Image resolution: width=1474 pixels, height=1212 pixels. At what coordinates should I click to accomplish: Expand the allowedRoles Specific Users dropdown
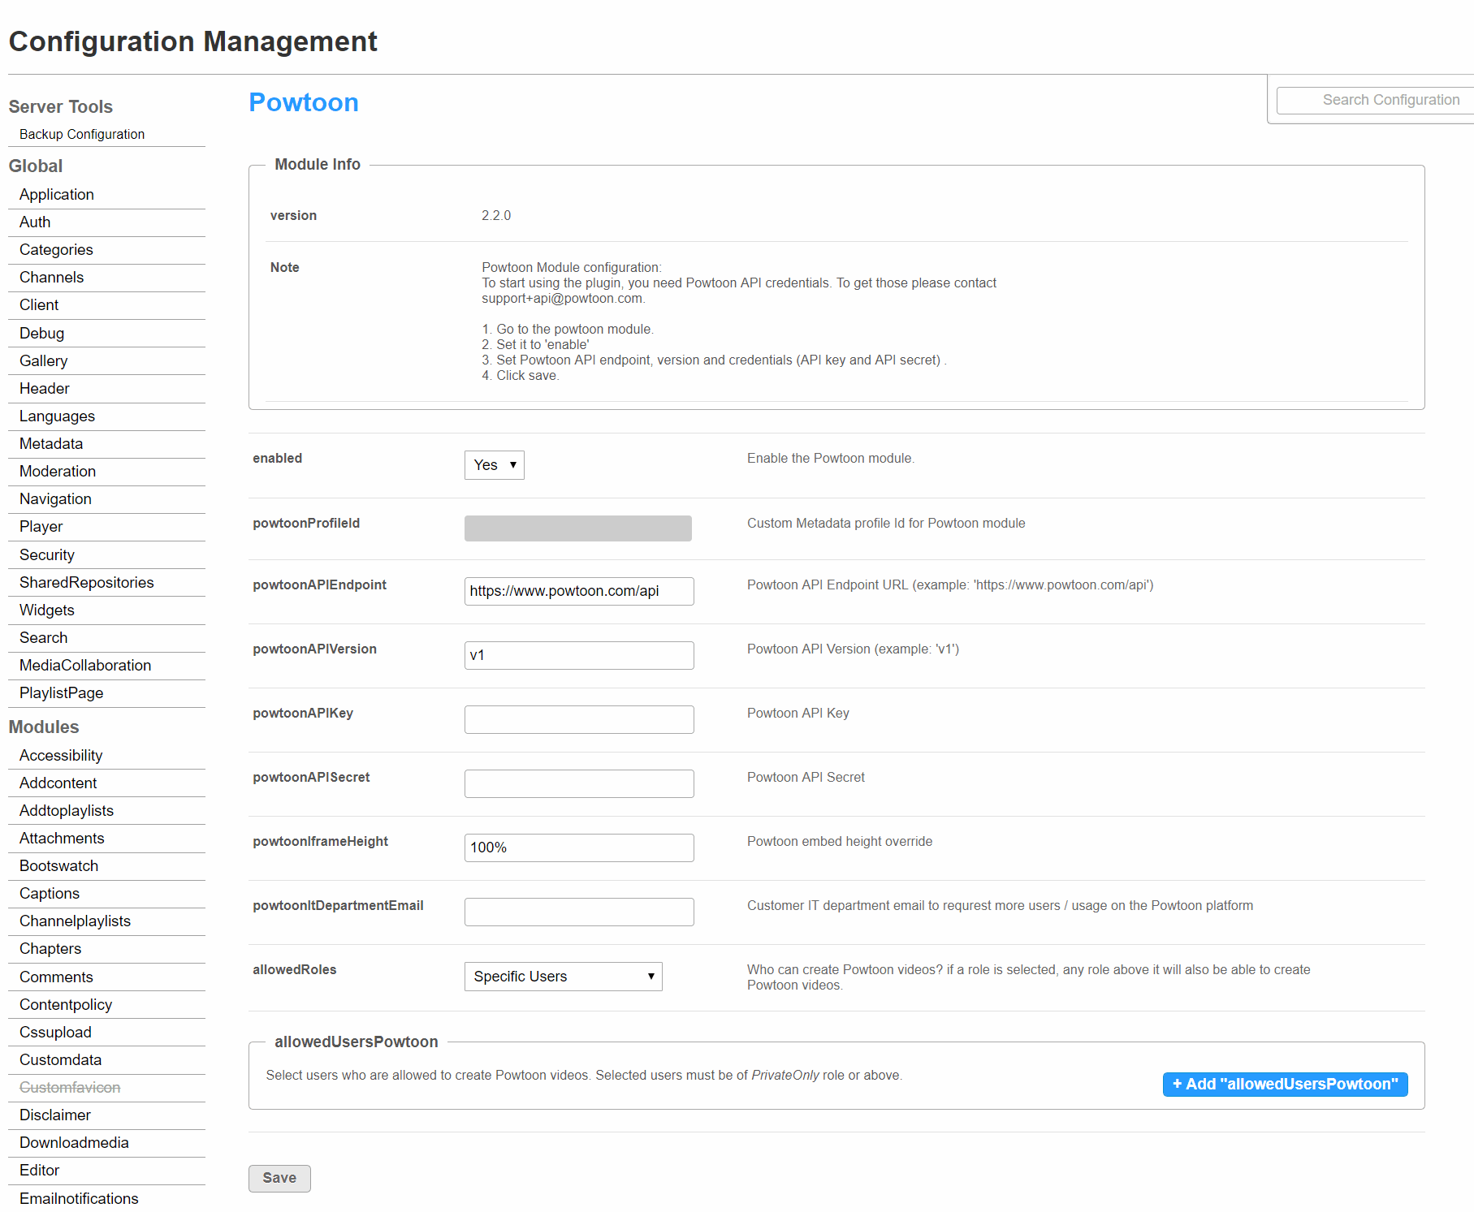click(563, 977)
